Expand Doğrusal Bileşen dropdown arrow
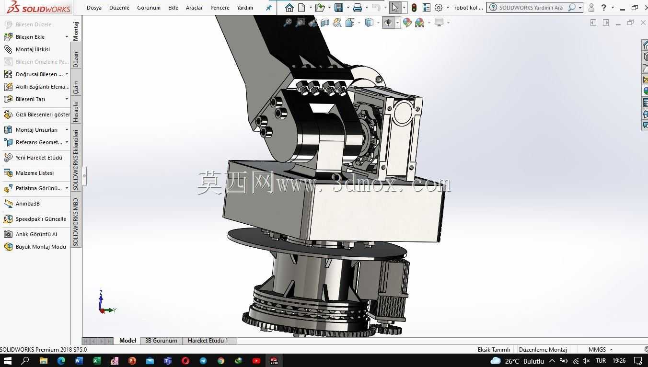Screen dimensions: 648x367 click(67, 74)
